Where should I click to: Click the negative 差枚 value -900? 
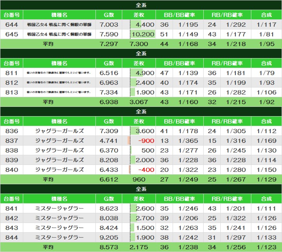pos(146,141)
